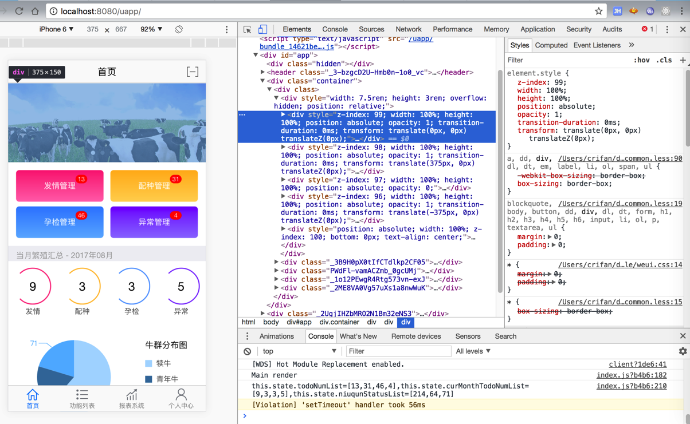690x424 pixels.
Task: Click the clear console icon
Action: (x=247, y=351)
